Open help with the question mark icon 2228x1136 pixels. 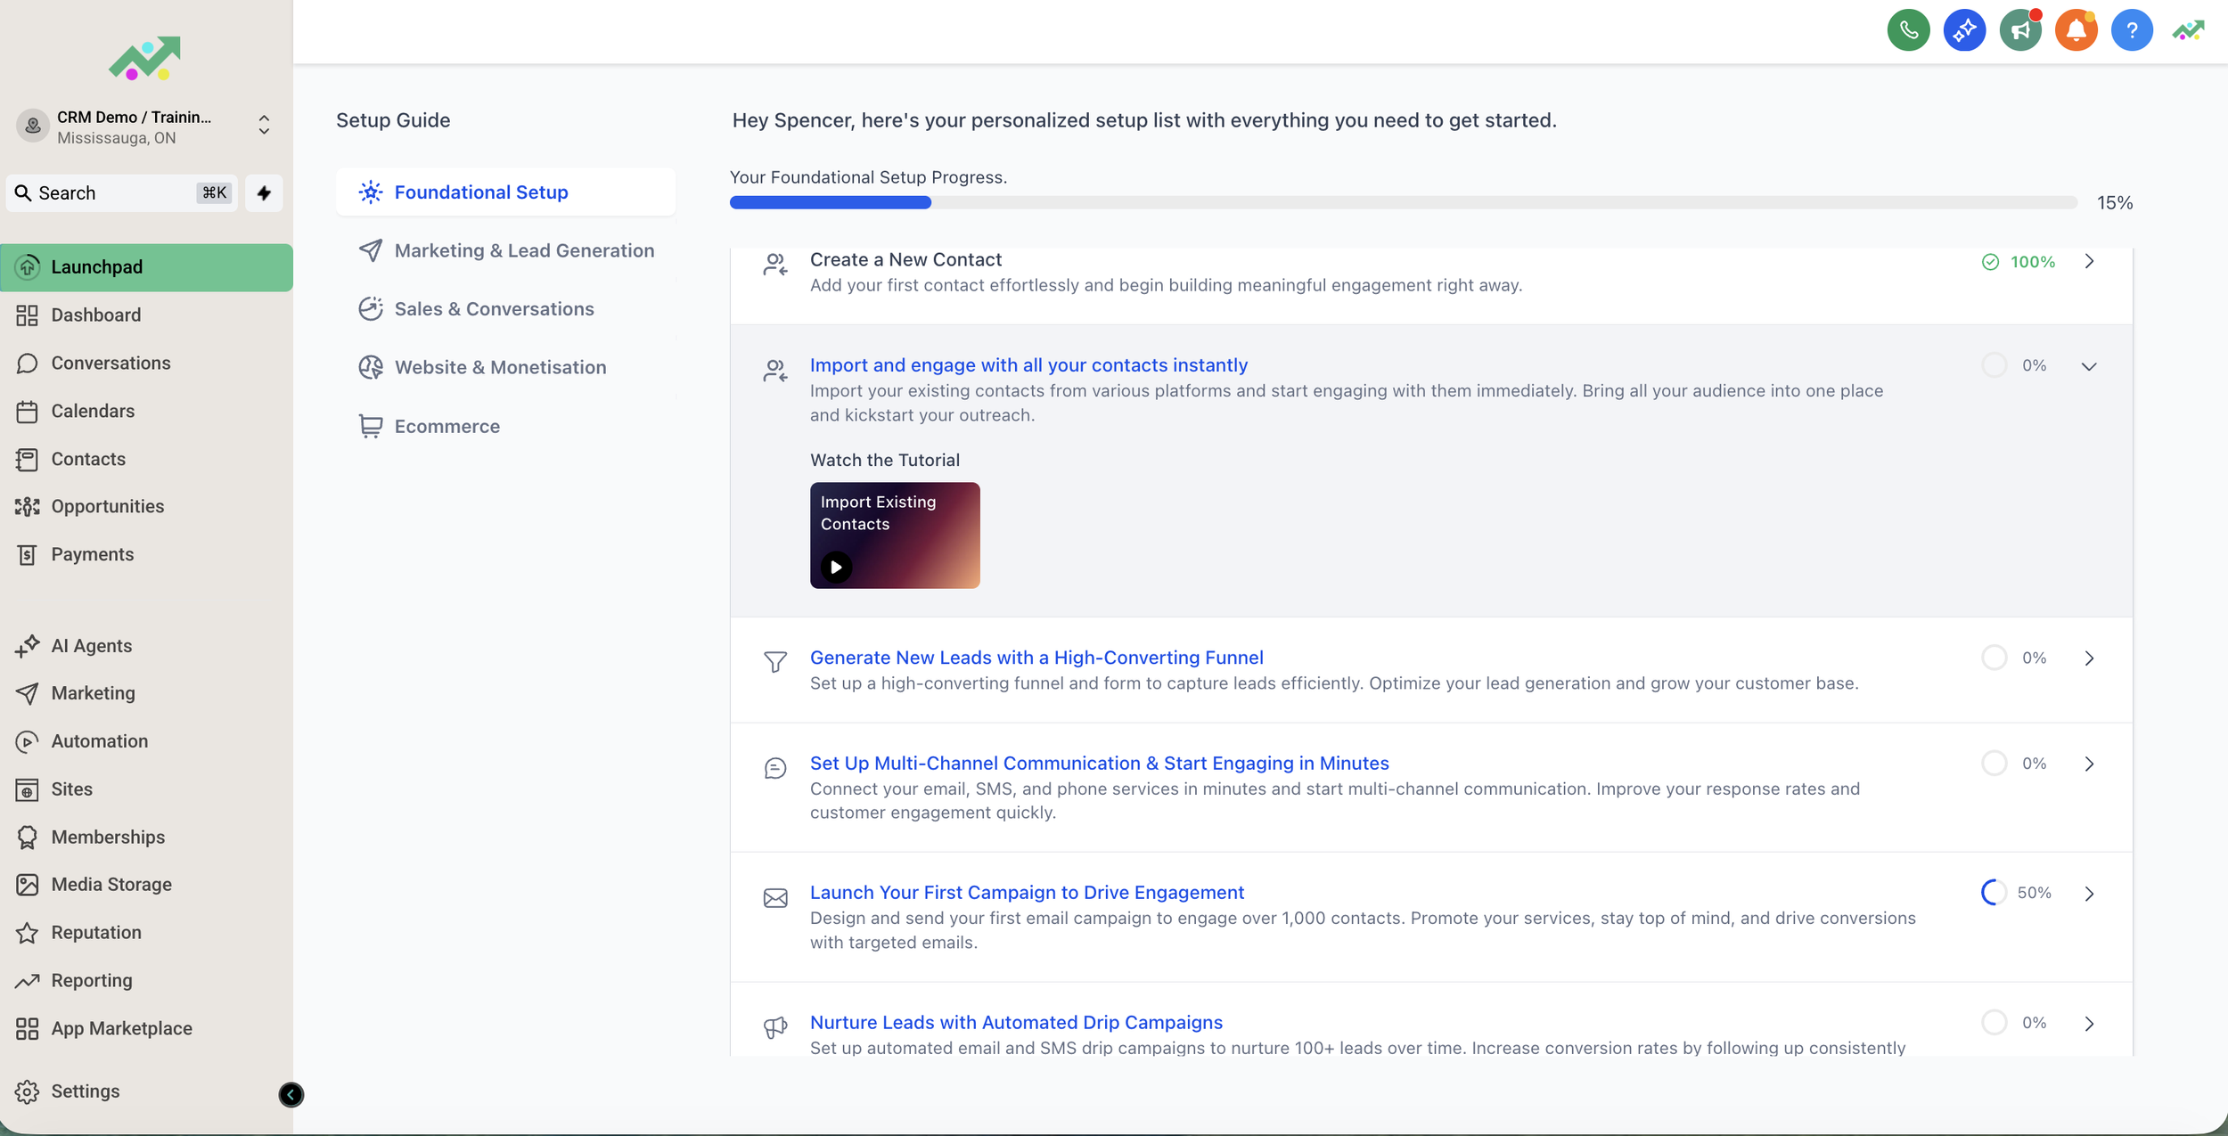pyautogui.click(x=2132, y=29)
